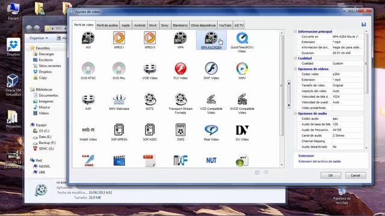Select the RAW Video icon
This screenshot has height=216, width=385.
[88, 160]
